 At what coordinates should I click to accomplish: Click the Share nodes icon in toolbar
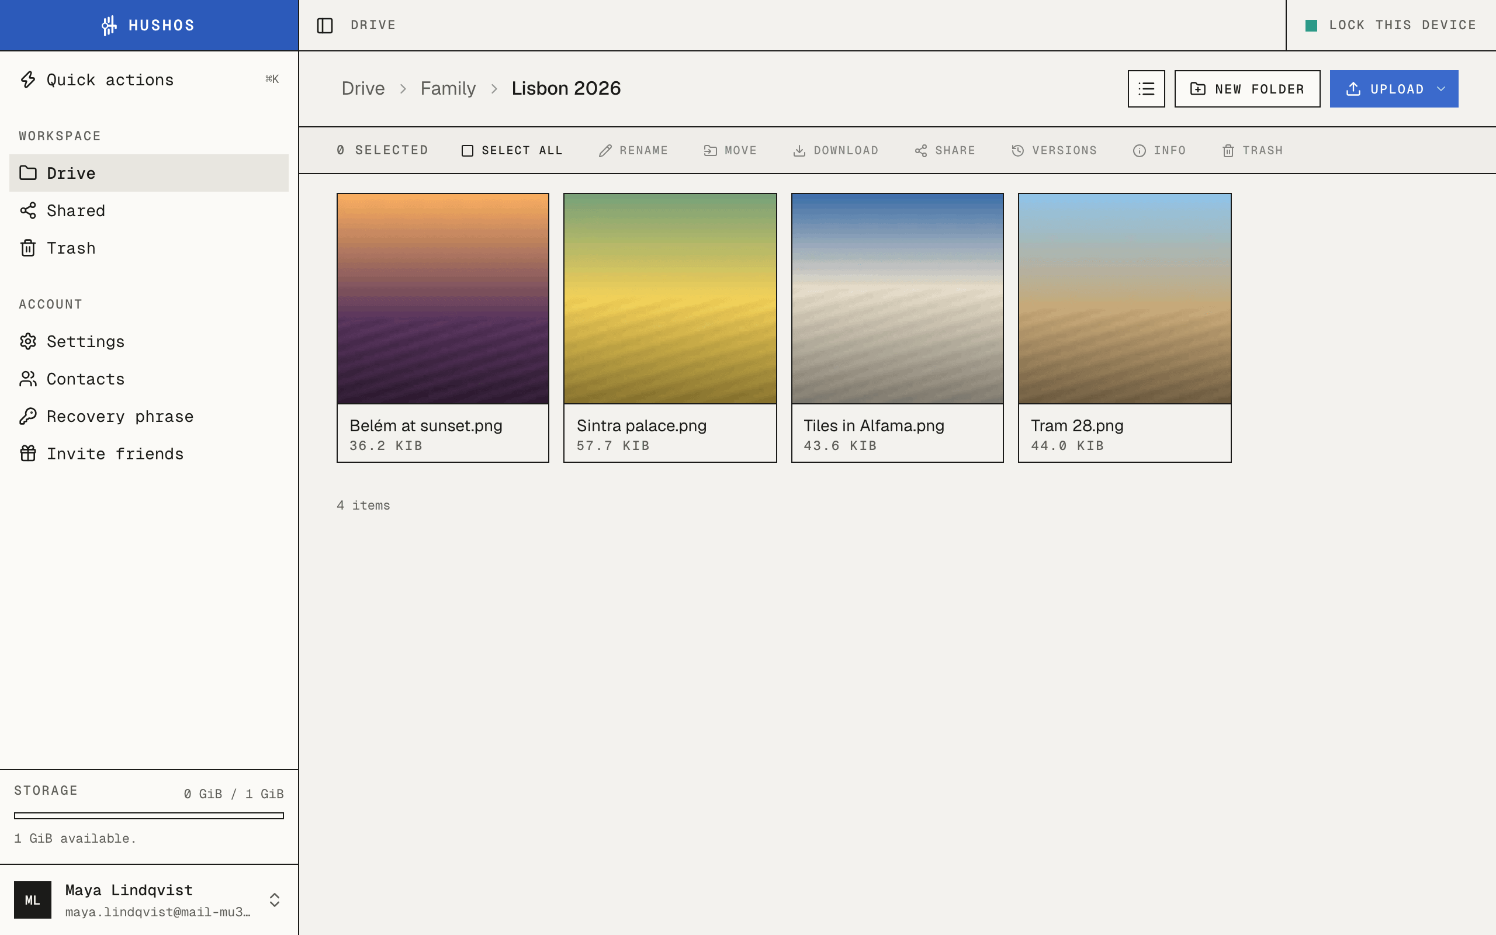coord(921,151)
